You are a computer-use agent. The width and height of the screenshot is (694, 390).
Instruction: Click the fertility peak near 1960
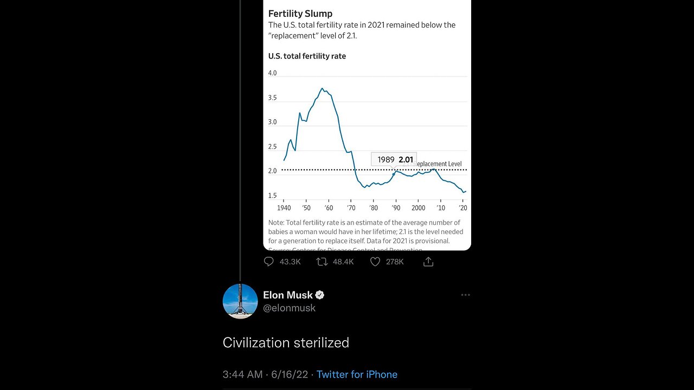(323, 89)
